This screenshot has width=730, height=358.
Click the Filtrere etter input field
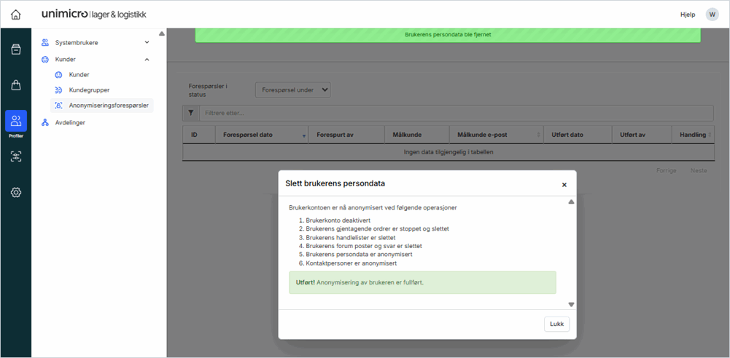pos(456,113)
